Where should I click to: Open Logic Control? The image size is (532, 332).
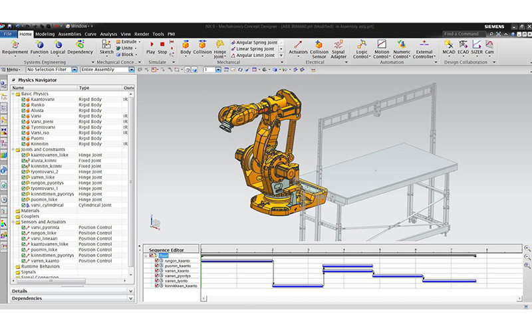361,49
